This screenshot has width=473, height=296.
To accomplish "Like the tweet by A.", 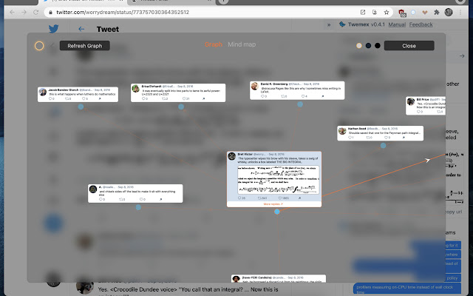I will point(143,199).
